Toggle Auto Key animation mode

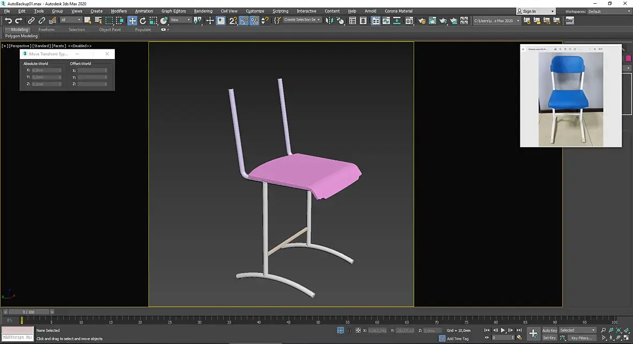549,331
